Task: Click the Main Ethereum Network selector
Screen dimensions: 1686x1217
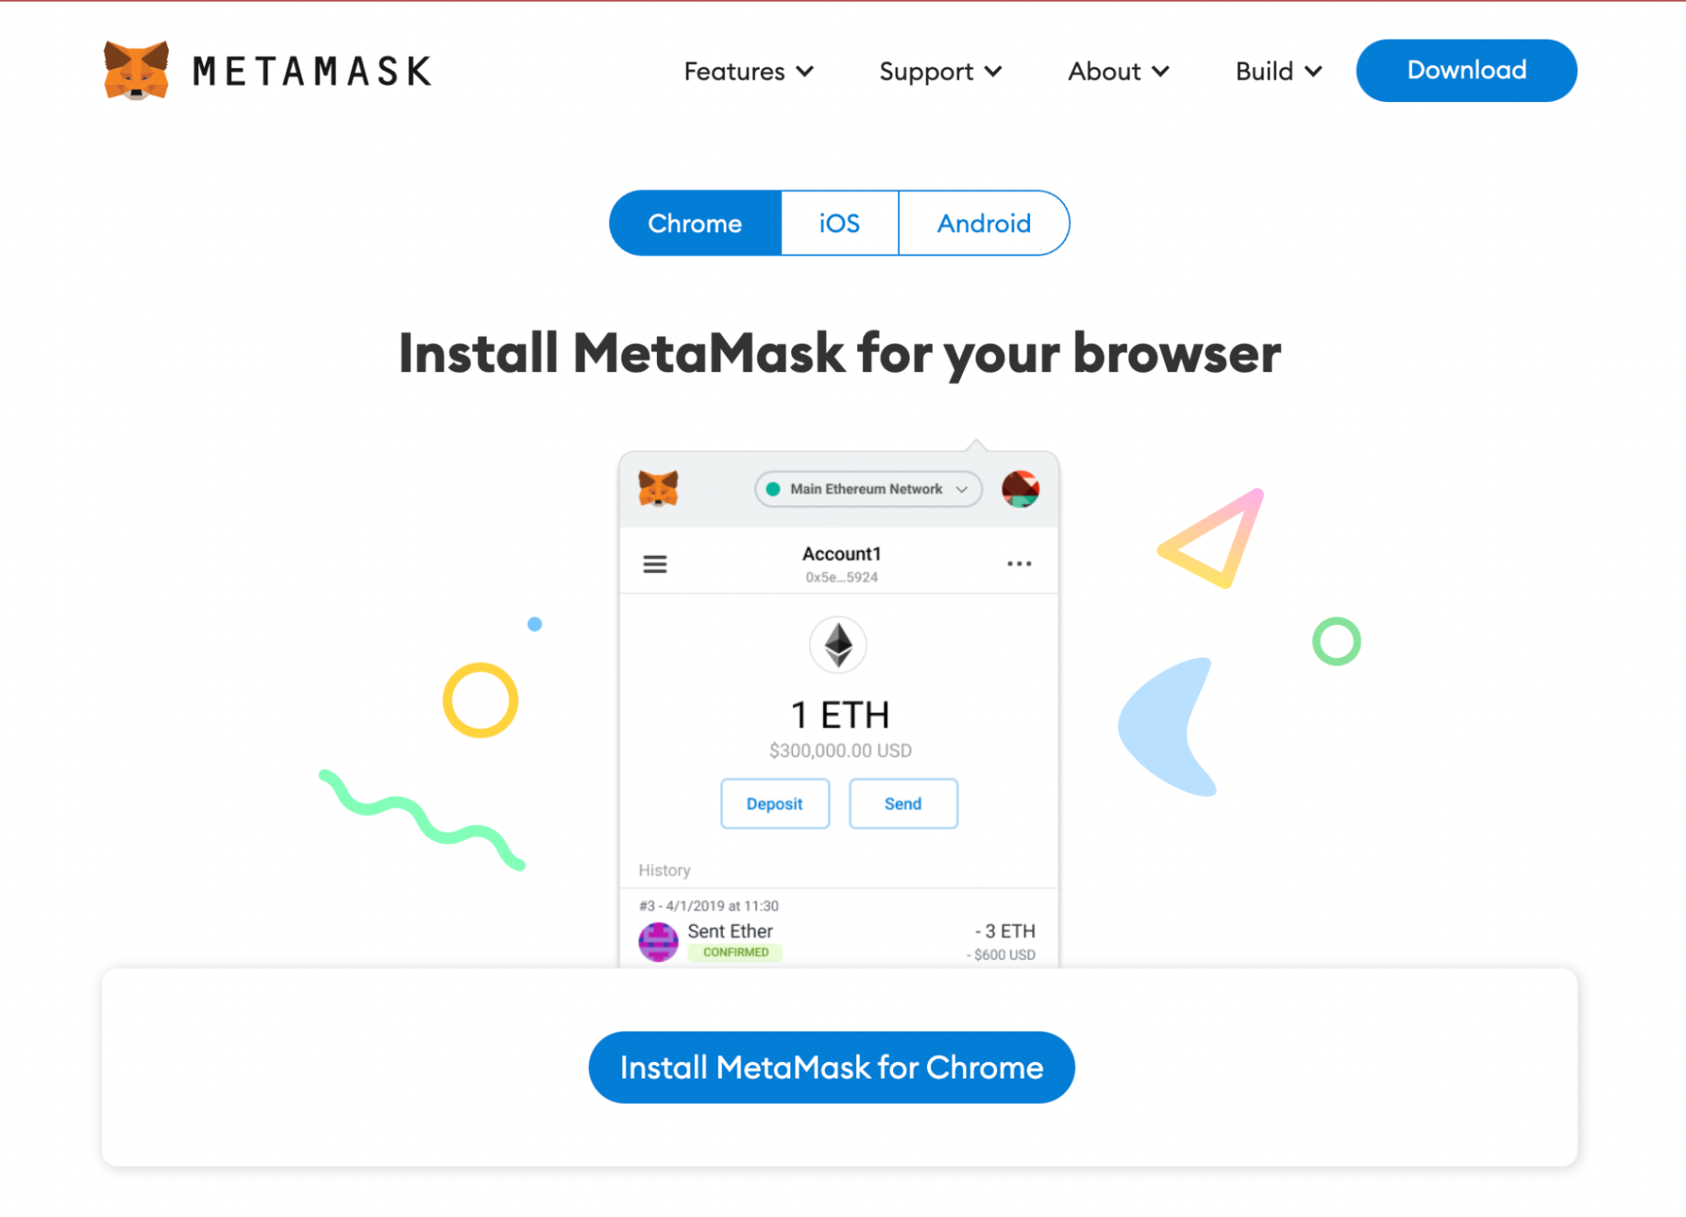Action: pyautogui.click(x=843, y=491)
